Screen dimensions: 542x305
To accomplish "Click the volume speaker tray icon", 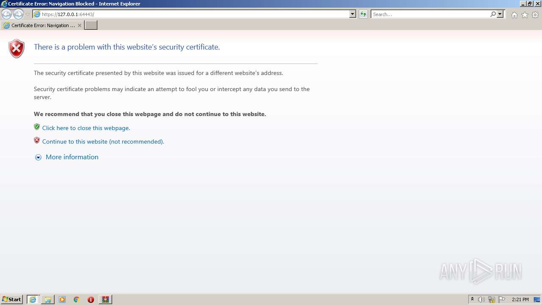I will tap(481, 299).
